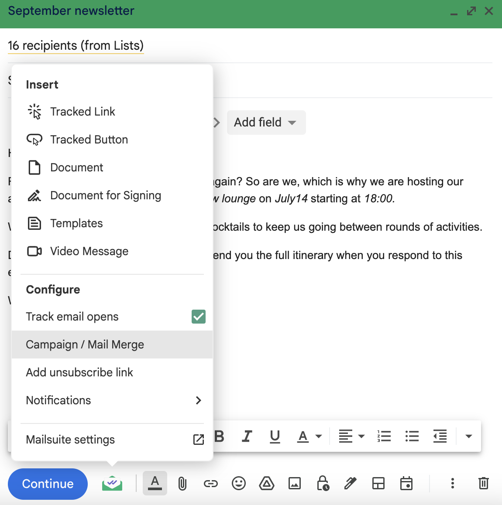Screen dimensions: 502x505
Task: Uncheck Track email opens
Action: (x=199, y=317)
